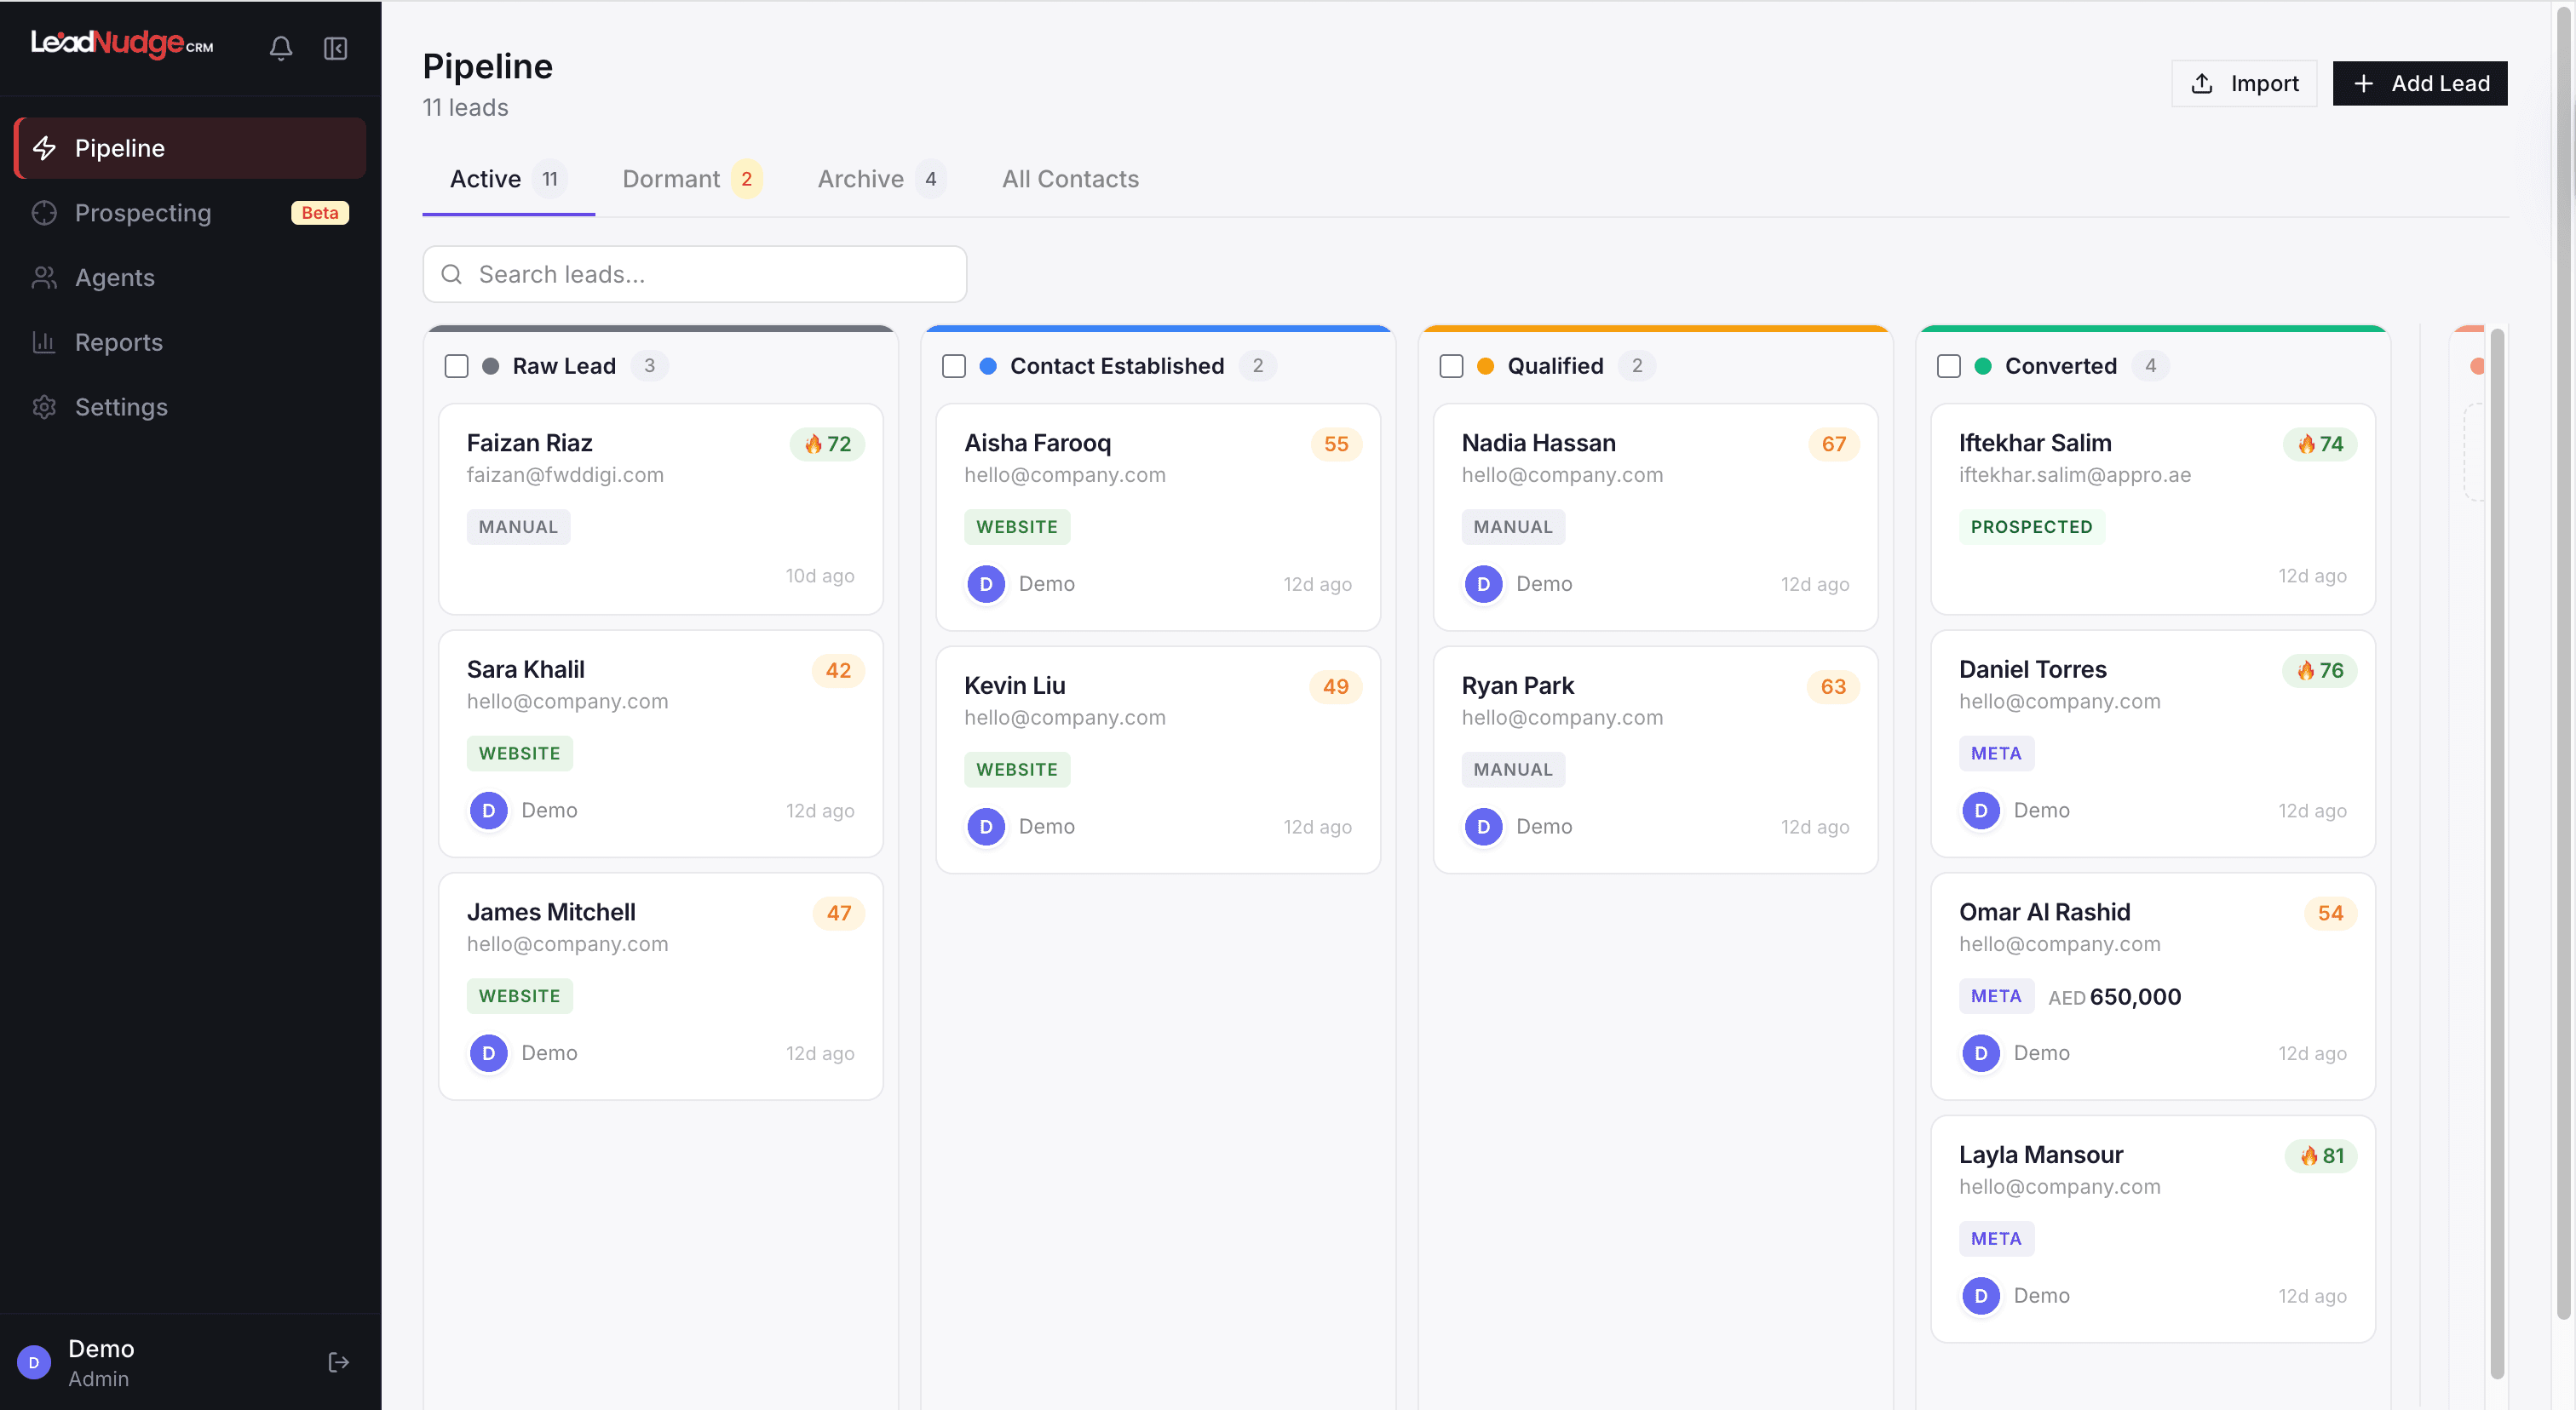This screenshot has height=1410, width=2576.
Task: Check the Qualified column checkbox
Action: pos(1451,366)
